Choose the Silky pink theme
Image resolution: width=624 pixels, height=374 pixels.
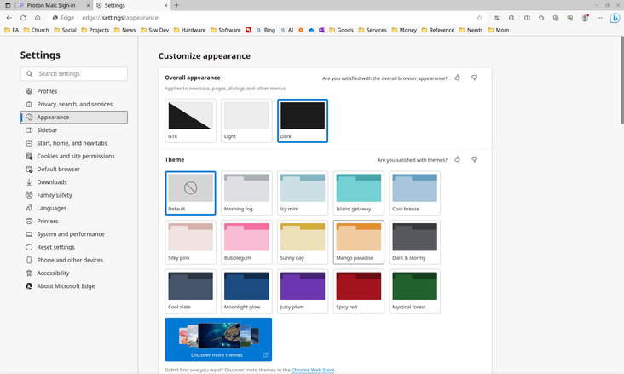click(191, 242)
